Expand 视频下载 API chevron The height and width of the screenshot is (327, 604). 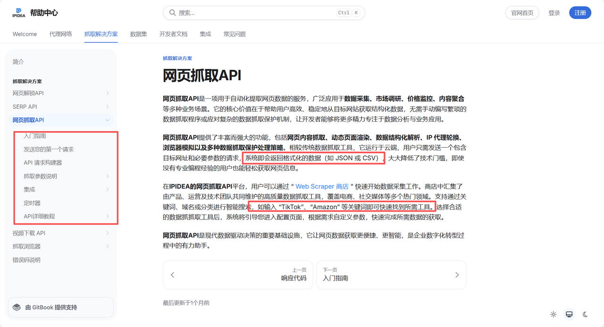coord(108,233)
